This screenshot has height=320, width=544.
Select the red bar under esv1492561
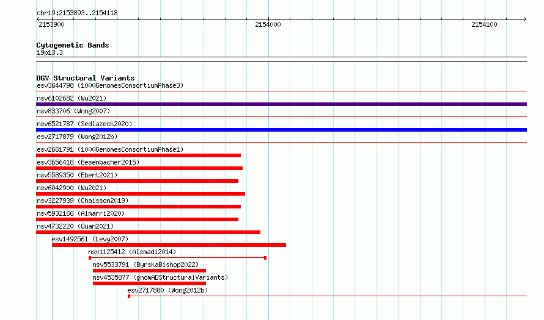(169, 245)
